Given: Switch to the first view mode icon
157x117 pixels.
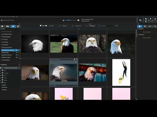Looking at the screenshot, I should point(41,26).
